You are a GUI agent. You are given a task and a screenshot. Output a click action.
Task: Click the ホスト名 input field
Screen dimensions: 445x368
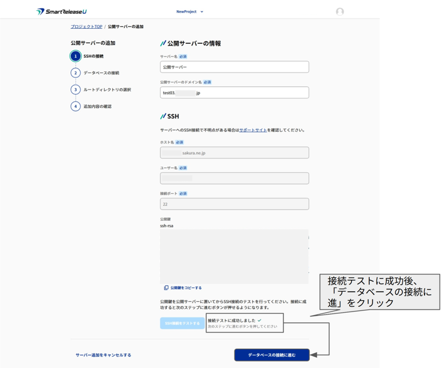234,153
